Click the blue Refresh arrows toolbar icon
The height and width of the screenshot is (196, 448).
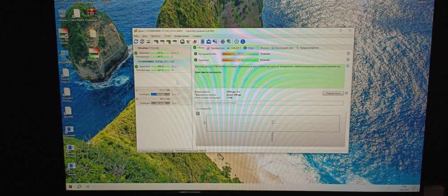(x=136, y=42)
